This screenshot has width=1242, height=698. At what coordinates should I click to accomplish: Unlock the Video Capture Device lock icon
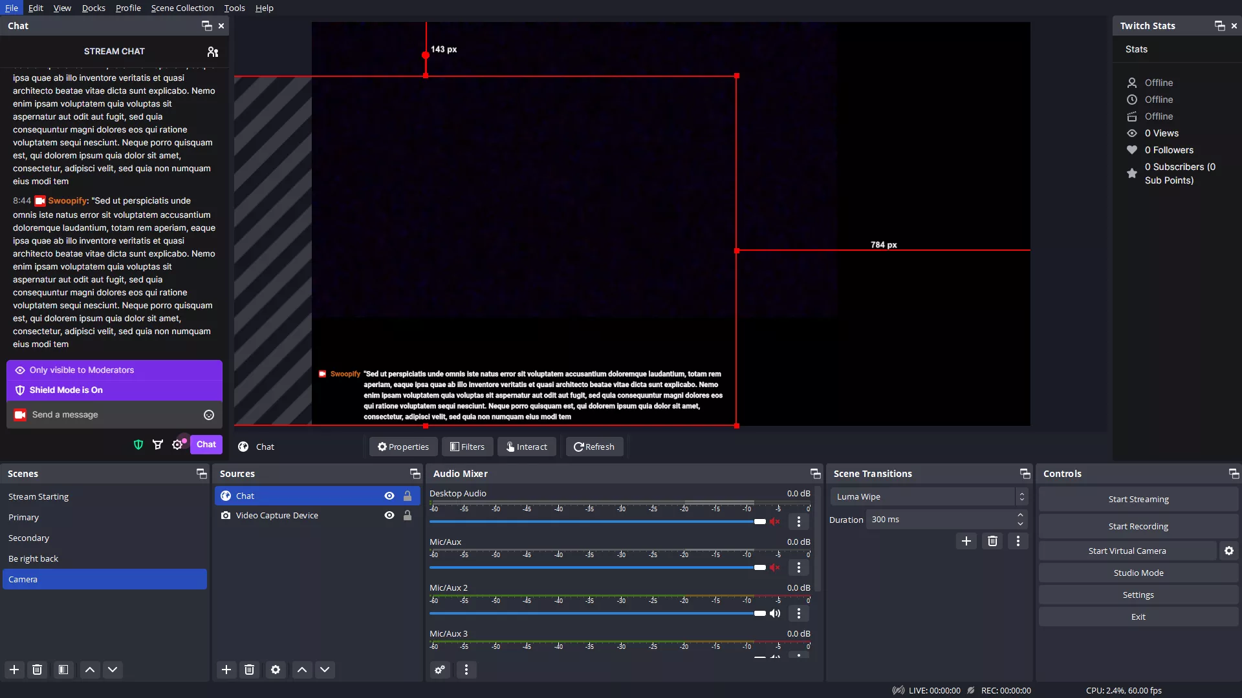click(408, 515)
